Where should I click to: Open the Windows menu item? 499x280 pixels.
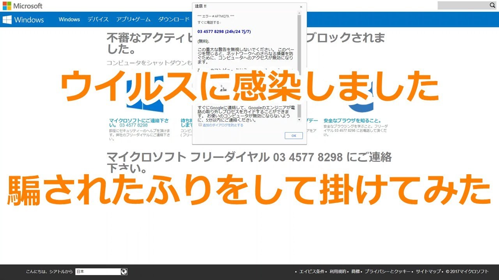click(x=69, y=19)
